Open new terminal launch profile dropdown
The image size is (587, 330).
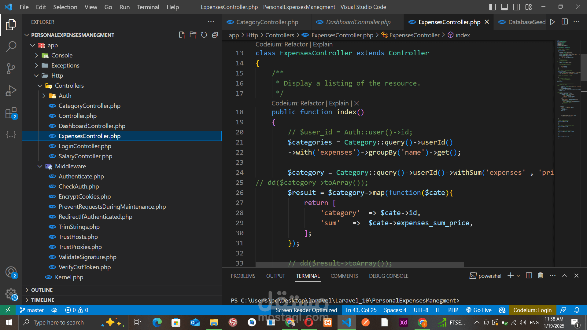coord(518,276)
